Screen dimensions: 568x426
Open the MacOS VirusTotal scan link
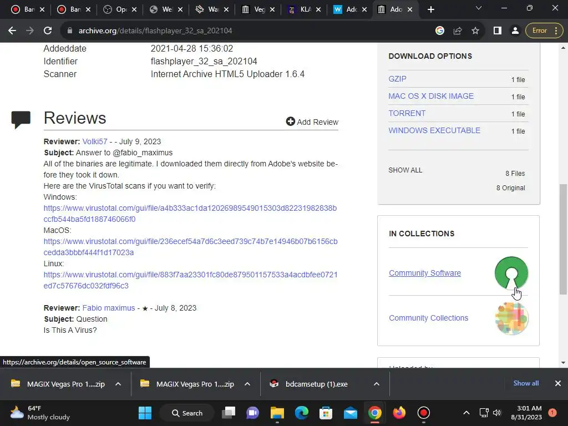191,247
